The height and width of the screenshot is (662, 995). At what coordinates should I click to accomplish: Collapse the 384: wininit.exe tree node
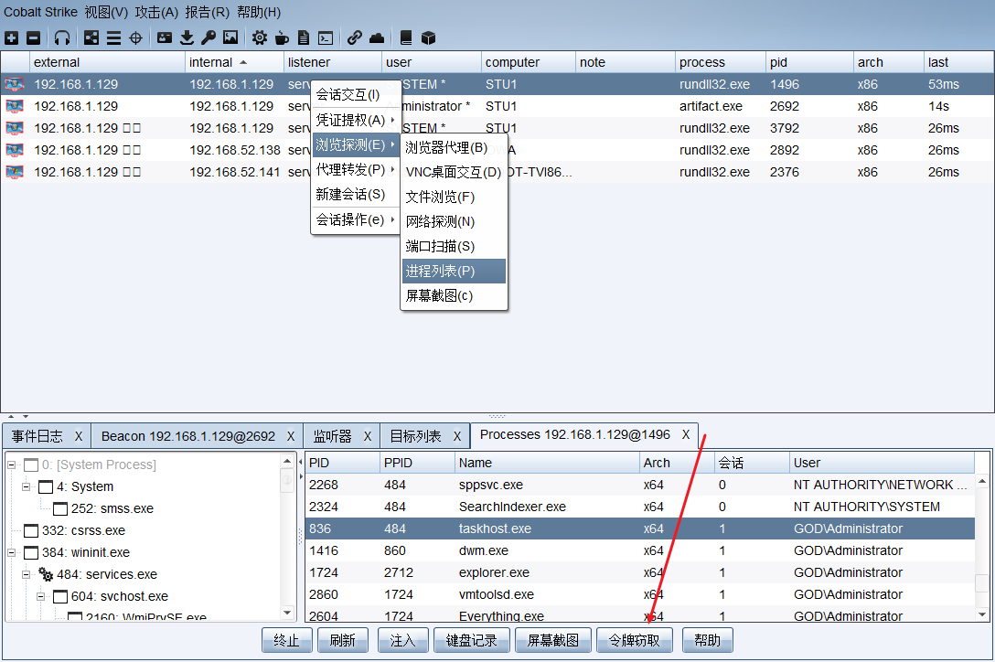pyautogui.click(x=11, y=553)
